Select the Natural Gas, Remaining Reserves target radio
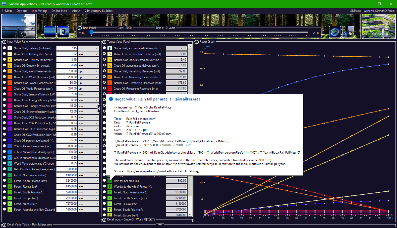 104,82
